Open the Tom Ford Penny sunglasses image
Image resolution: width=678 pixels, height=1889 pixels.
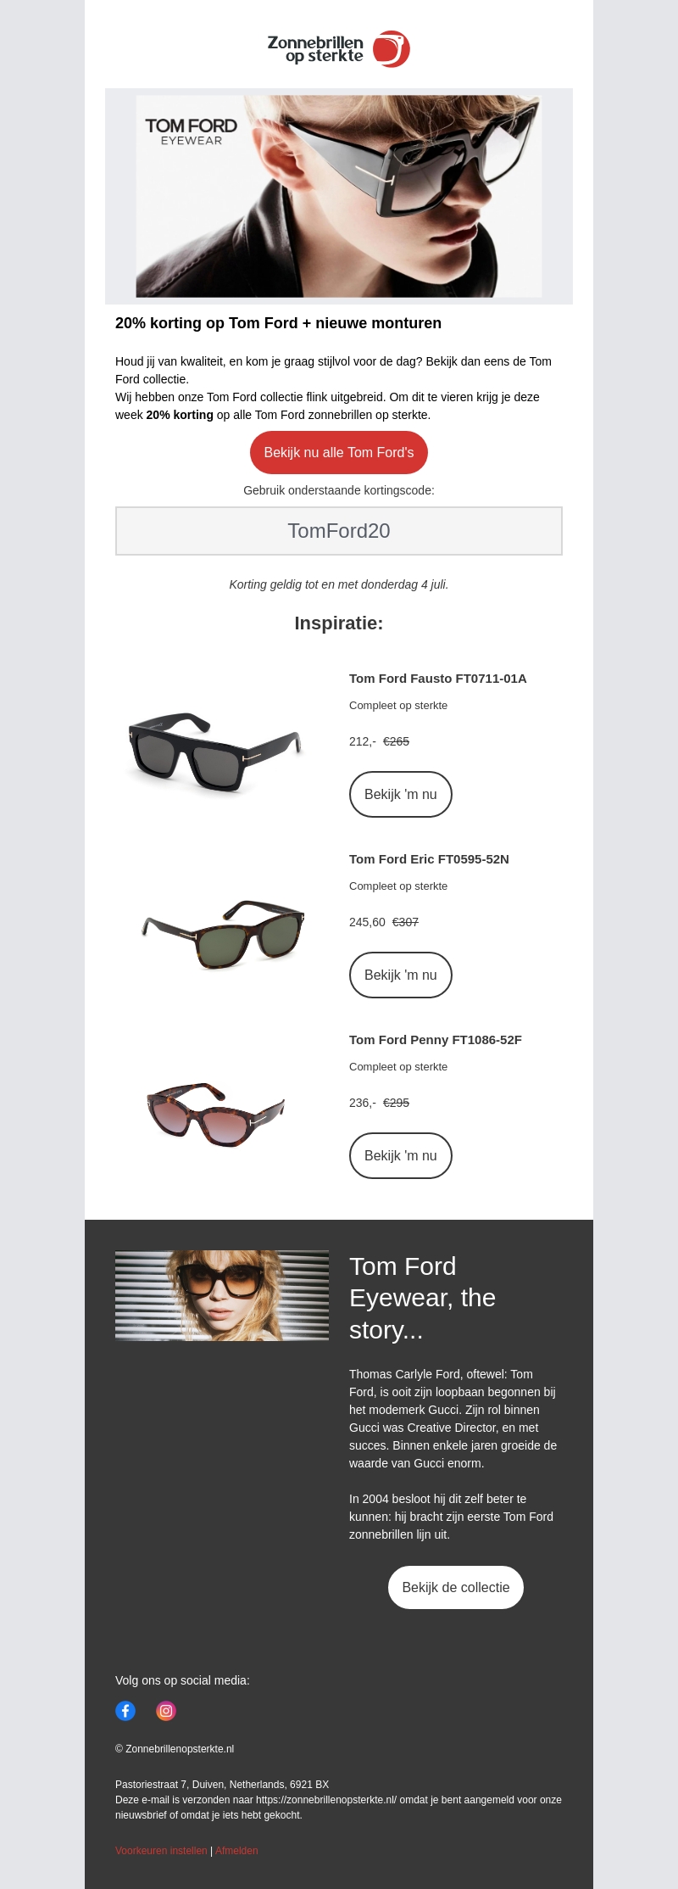[215, 1113]
